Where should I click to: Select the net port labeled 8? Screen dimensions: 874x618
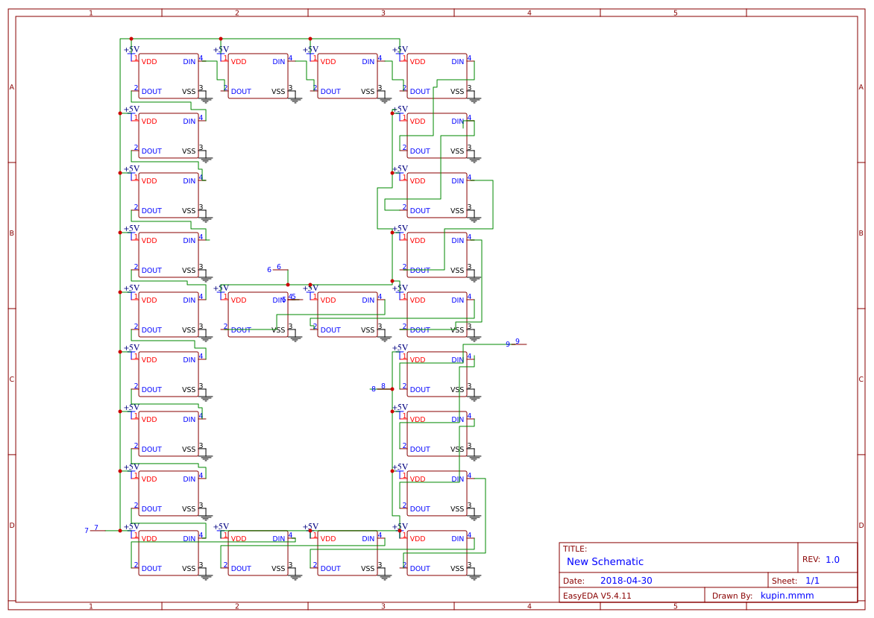pyautogui.click(x=383, y=388)
